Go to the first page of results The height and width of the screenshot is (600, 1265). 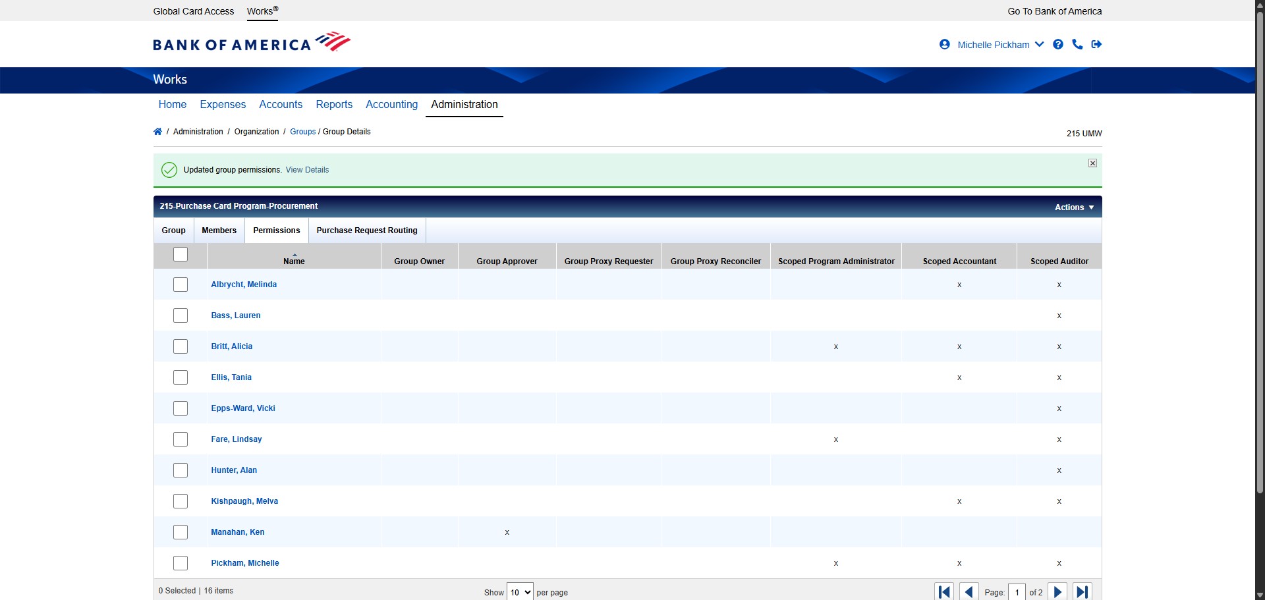(944, 591)
